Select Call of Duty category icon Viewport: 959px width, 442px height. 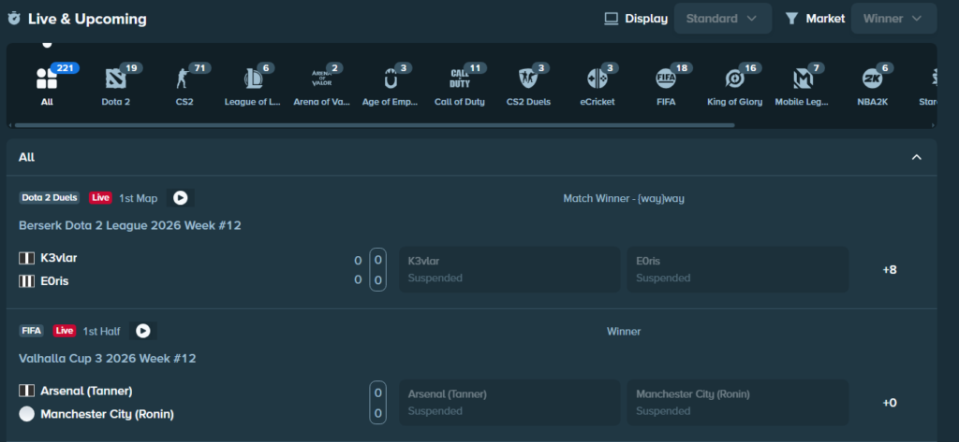(x=459, y=79)
